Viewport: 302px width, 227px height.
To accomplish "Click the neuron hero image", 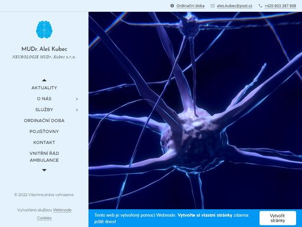I will (x=195, y=111).
